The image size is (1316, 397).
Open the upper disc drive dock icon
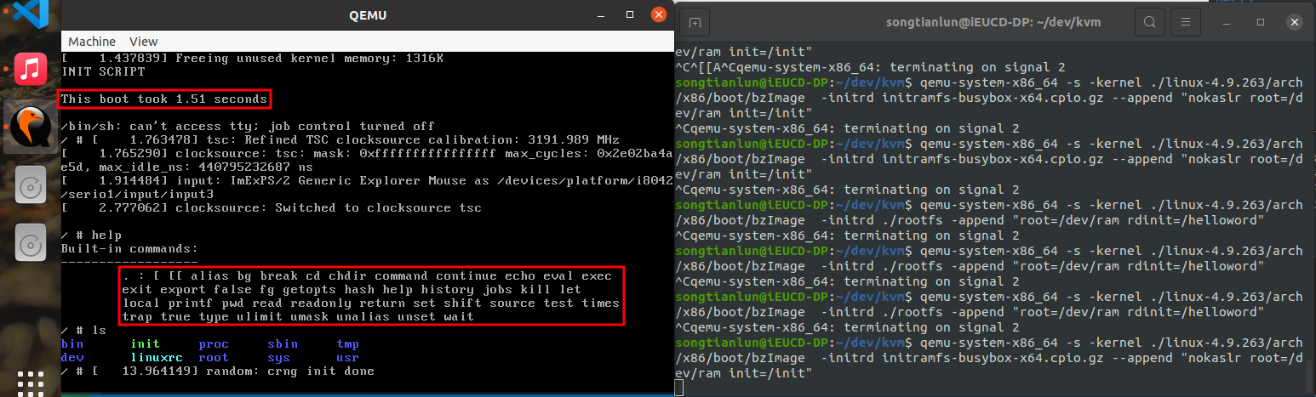(31, 186)
